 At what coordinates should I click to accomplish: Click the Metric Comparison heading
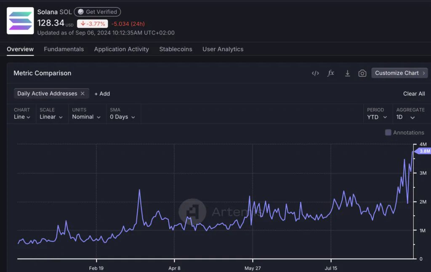coord(43,73)
